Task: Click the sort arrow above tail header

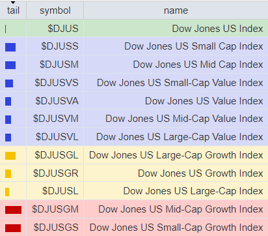Action: (13, 3)
